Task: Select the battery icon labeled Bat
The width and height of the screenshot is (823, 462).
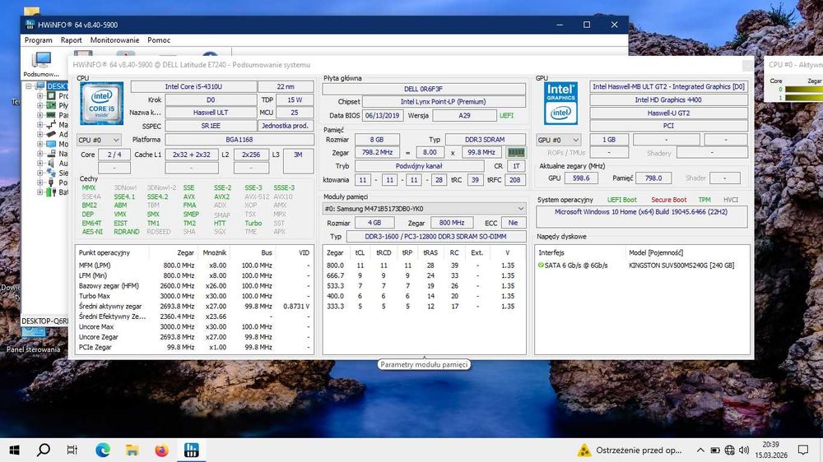Action: tap(51, 192)
